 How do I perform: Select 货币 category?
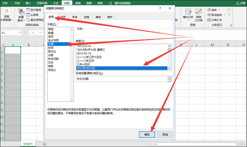51,37
